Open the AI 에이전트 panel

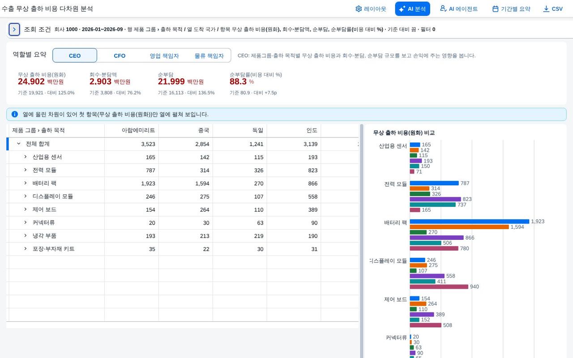click(x=459, y=9)
